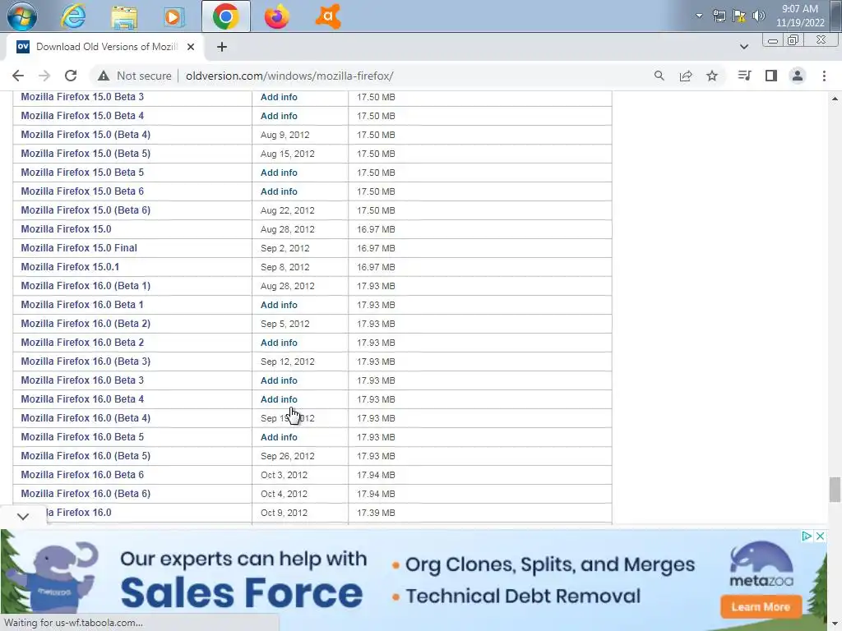Click Add info for Firefox 15.0 Beta 5
This screenshot has width=842, height=631.
pyautogui.click(x=279, y=173)
